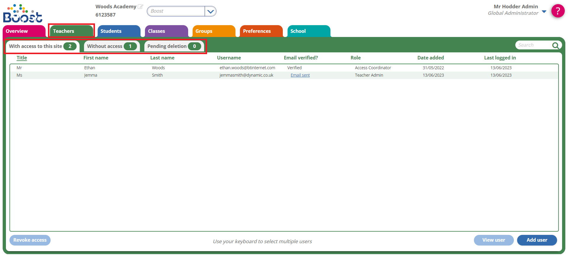Open the Mr Hodder Admin user menu arrow
Viewport: 568px width, 255px height.
(544, 12)
